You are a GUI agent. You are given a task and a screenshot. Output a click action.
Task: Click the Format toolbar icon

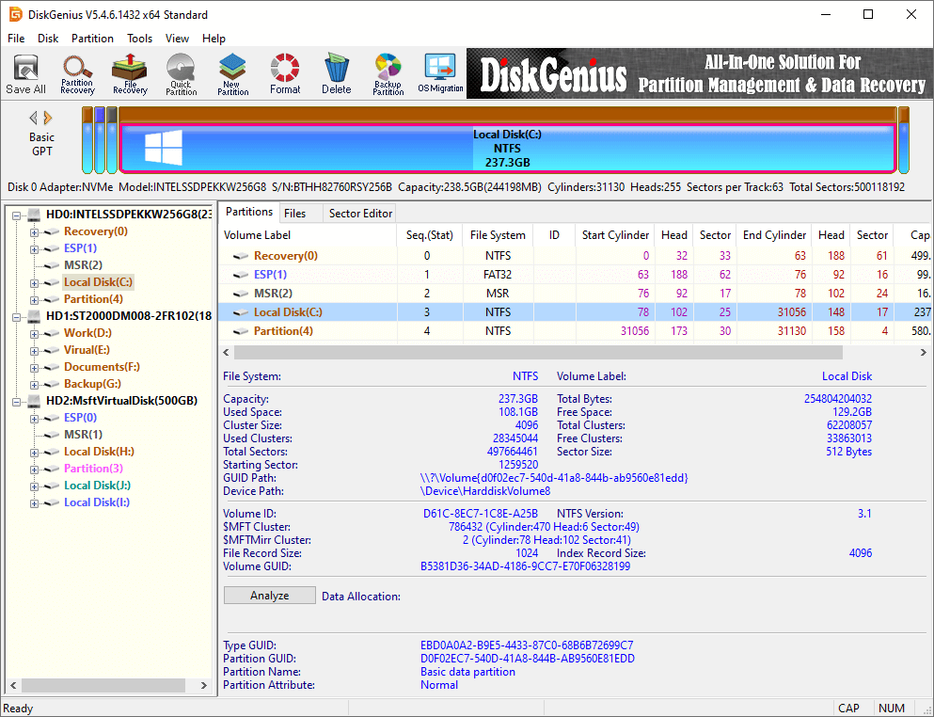click(x=285, y=73)
